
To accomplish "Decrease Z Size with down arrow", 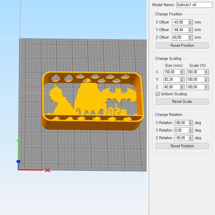I will pyautogui.click(x=182, y=88).
